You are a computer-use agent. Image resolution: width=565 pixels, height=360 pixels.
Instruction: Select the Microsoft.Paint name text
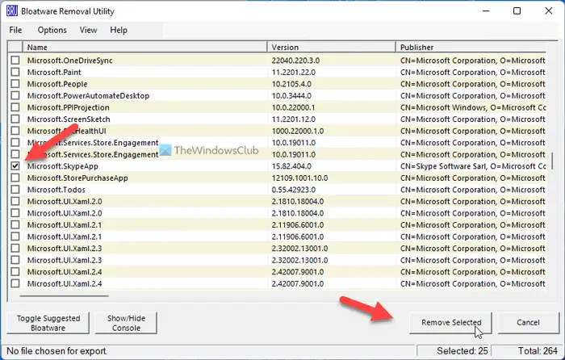coord(54,72)
